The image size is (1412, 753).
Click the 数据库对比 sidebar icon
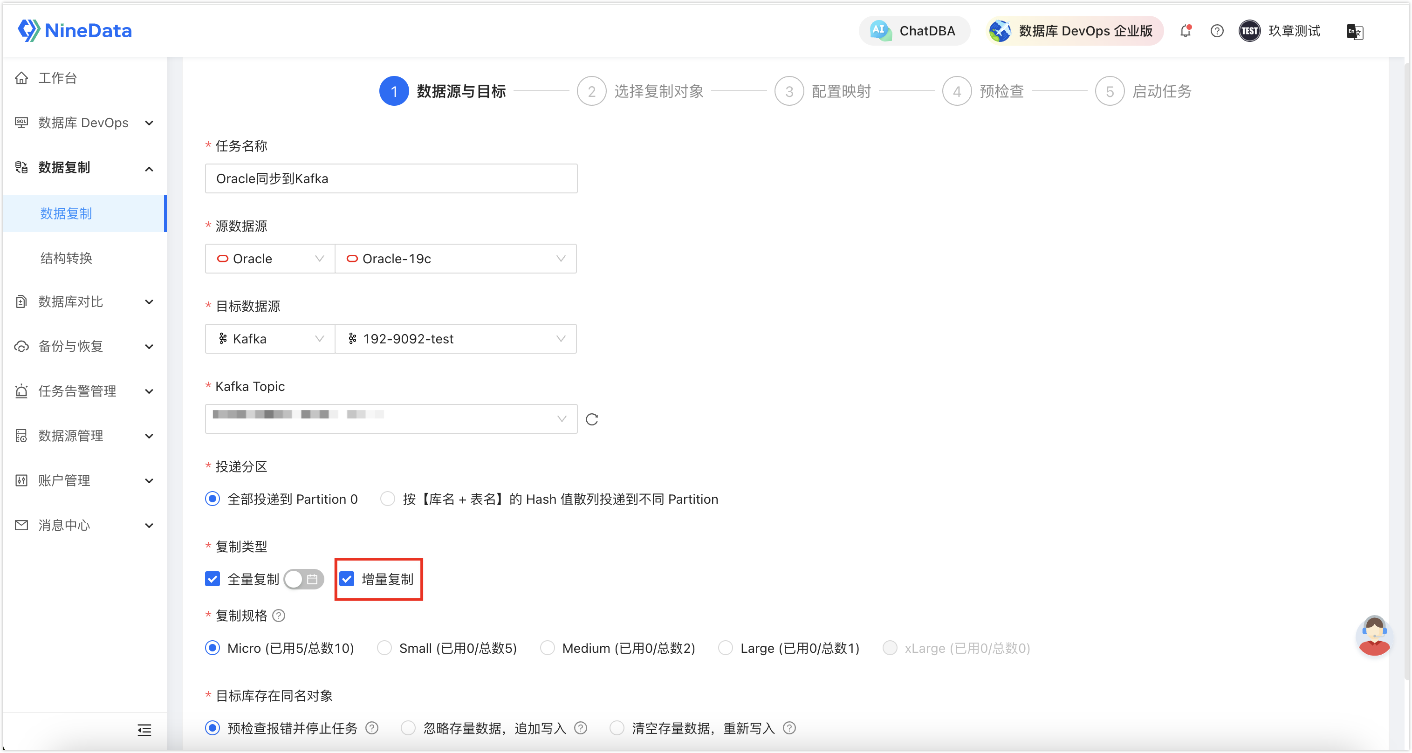tap(21, 301)
